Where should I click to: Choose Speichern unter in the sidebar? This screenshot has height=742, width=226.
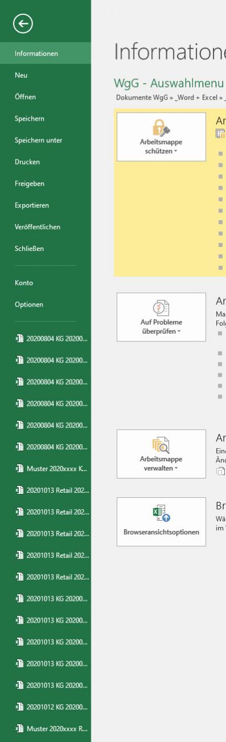tap(46, 140)
